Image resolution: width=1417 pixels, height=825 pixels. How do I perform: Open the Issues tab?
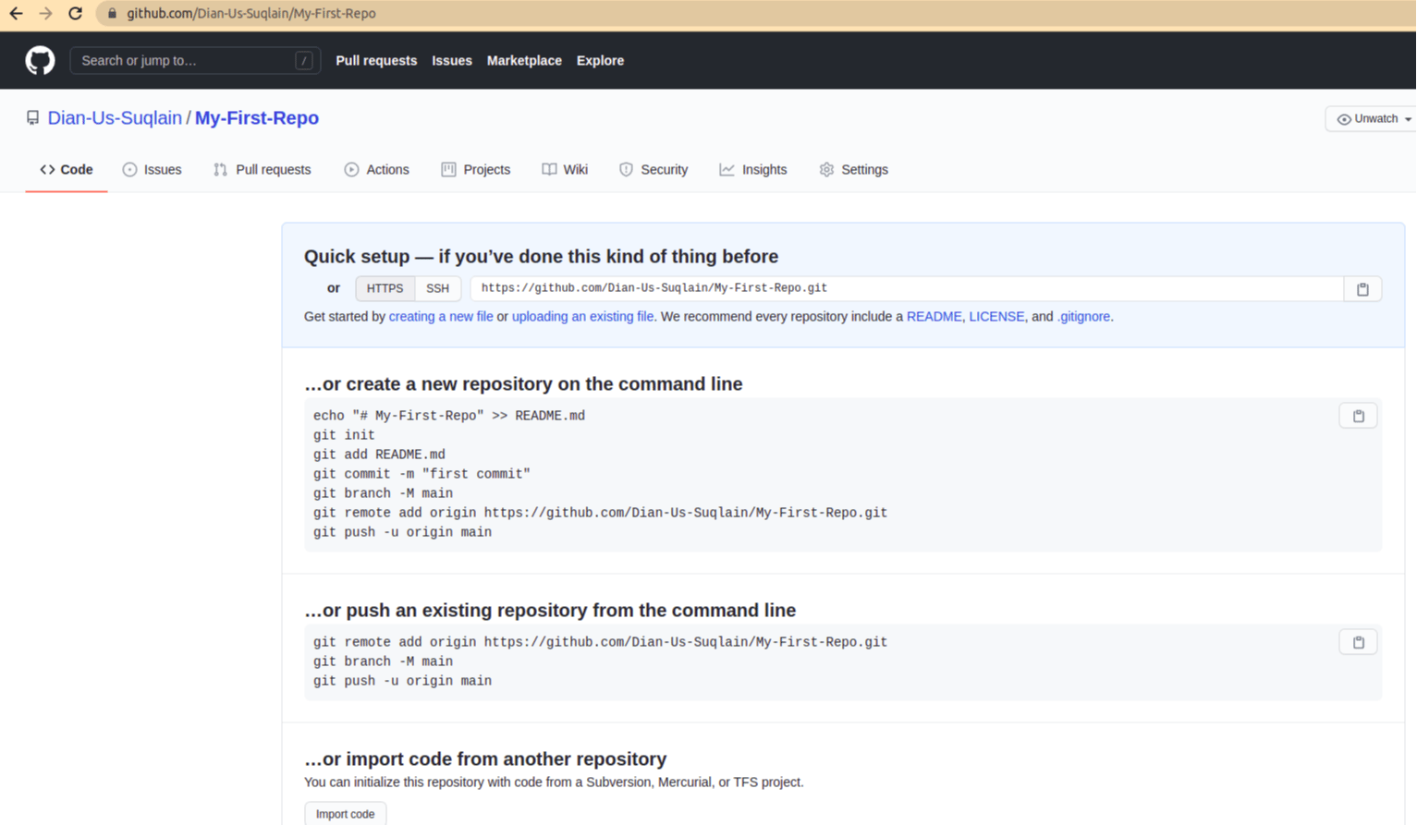152,170
